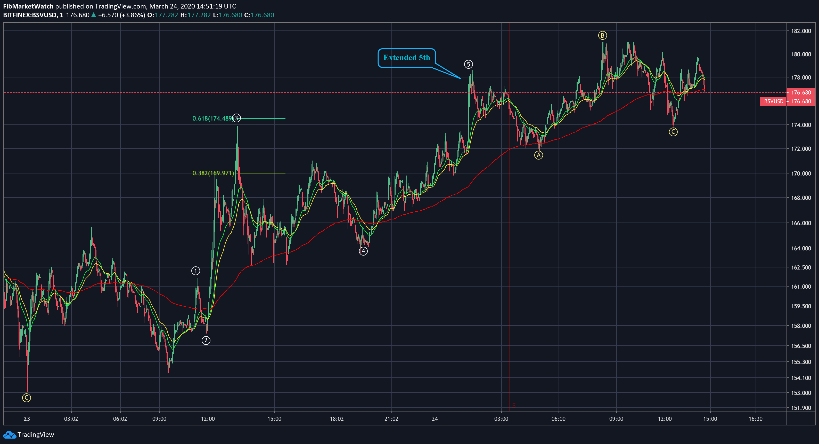This screenshot has height=444, width=819.
Task: Click the 180.000 price axis label
Action: pos(801,54)
